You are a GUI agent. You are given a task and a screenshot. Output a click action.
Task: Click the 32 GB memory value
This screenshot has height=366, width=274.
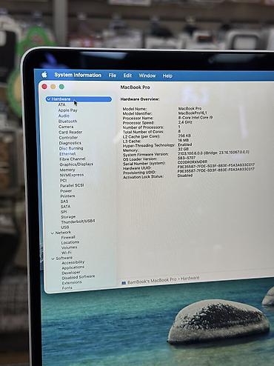tap(183, 149)
